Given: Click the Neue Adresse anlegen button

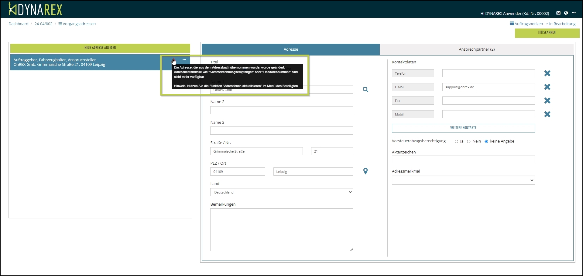Looking at the screenshot, I should click(x=100, y=48).
